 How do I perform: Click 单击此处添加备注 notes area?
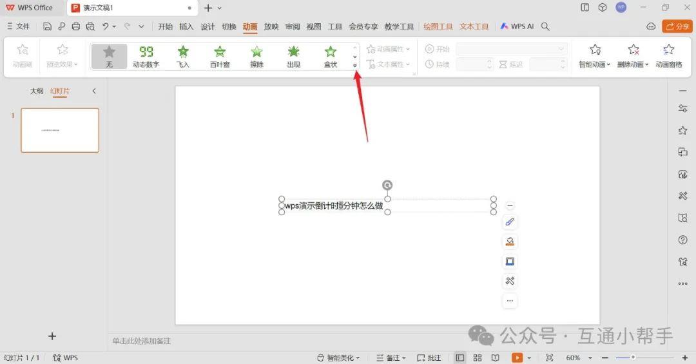(x=142, y=341)
